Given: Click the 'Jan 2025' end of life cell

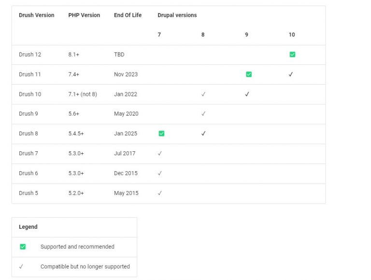Looking at the screenshot, I should 126,133.
